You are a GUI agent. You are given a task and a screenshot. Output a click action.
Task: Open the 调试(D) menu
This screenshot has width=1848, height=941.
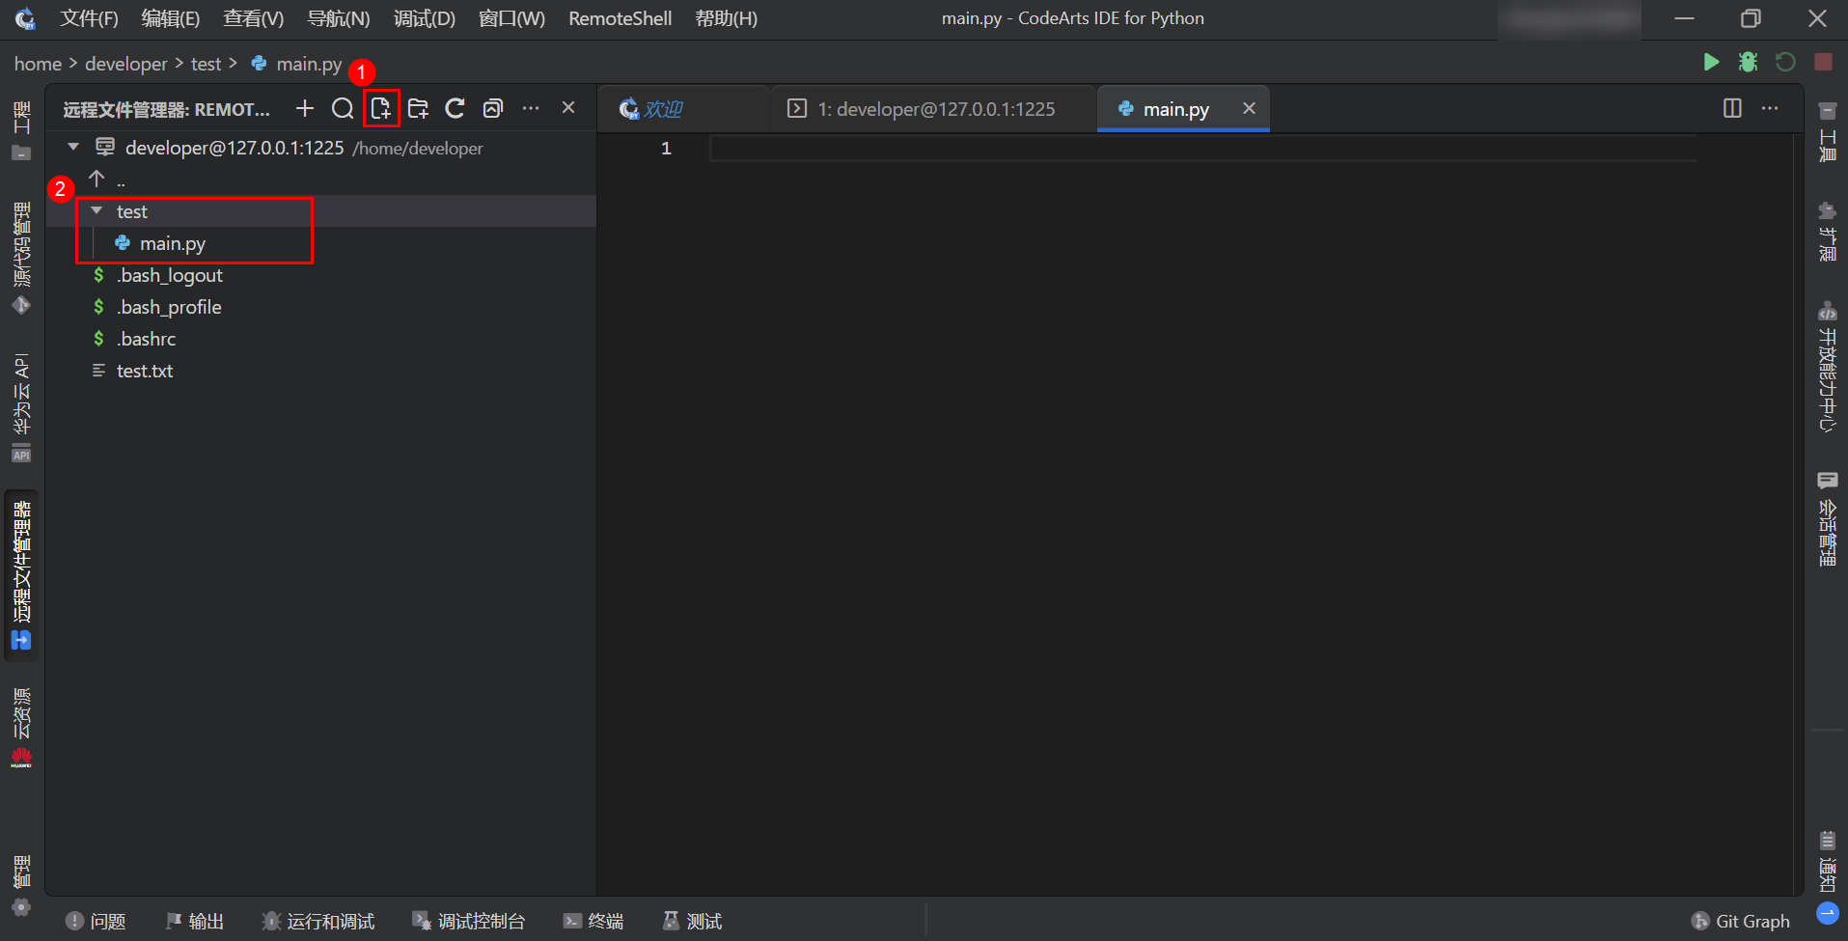(x=425, y=18)
